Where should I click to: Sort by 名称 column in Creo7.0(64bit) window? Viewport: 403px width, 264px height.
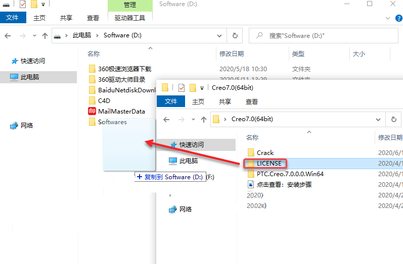pyautogui.click(x=252, y=137)
